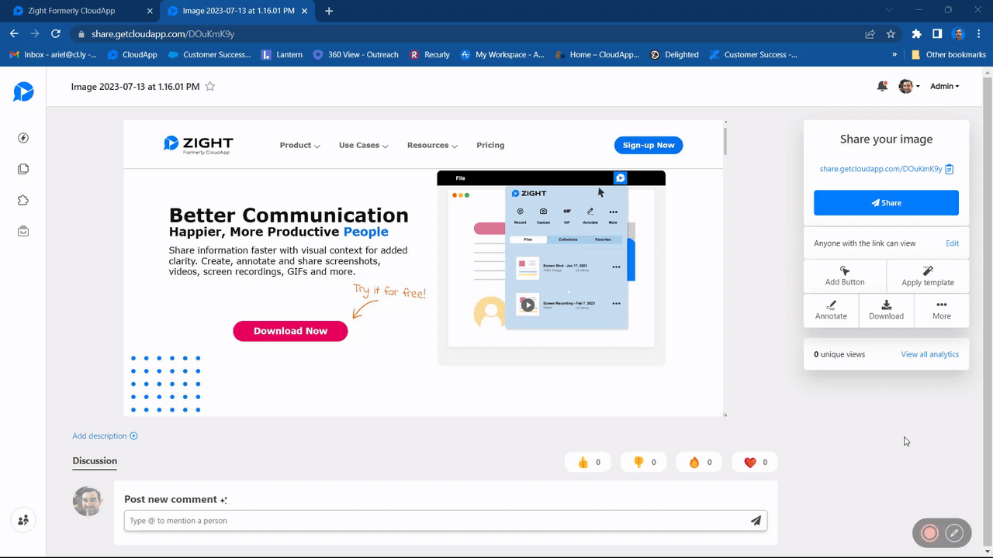Screen dimensions: 993x558
Task: Click the comment input field
Action: pyautogui.click(x=434, y=521)
